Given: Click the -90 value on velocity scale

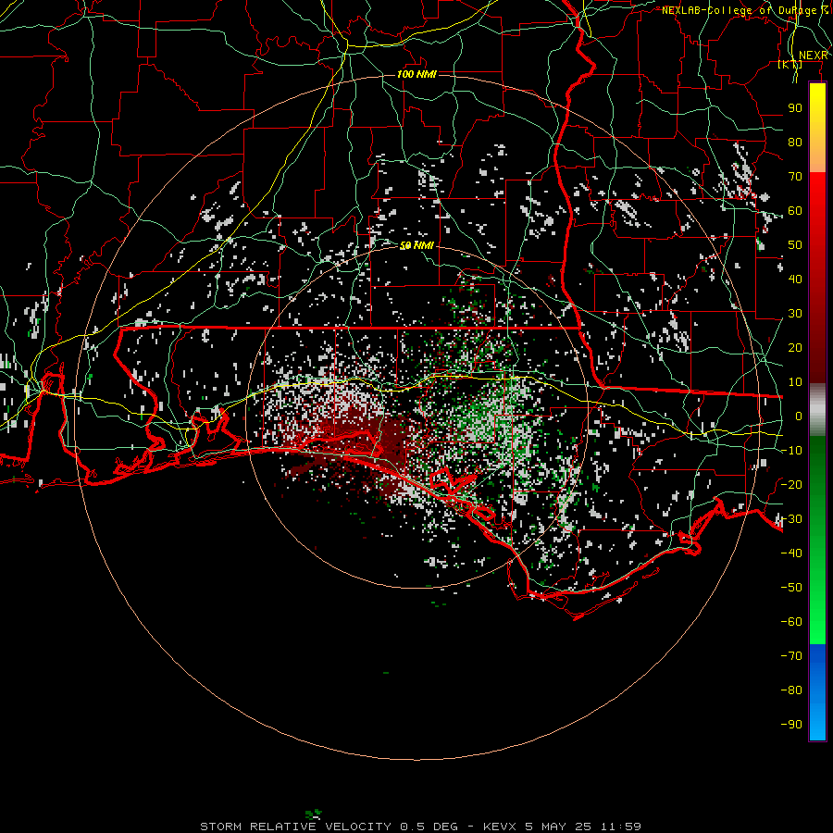Looking at the screenshot, I should tap(791, 724).
